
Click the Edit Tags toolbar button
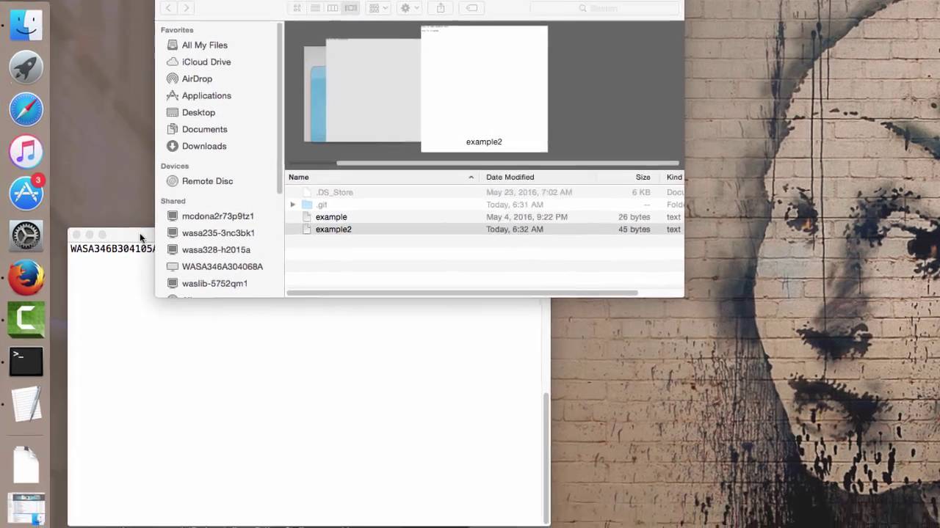tap(472, 8)
